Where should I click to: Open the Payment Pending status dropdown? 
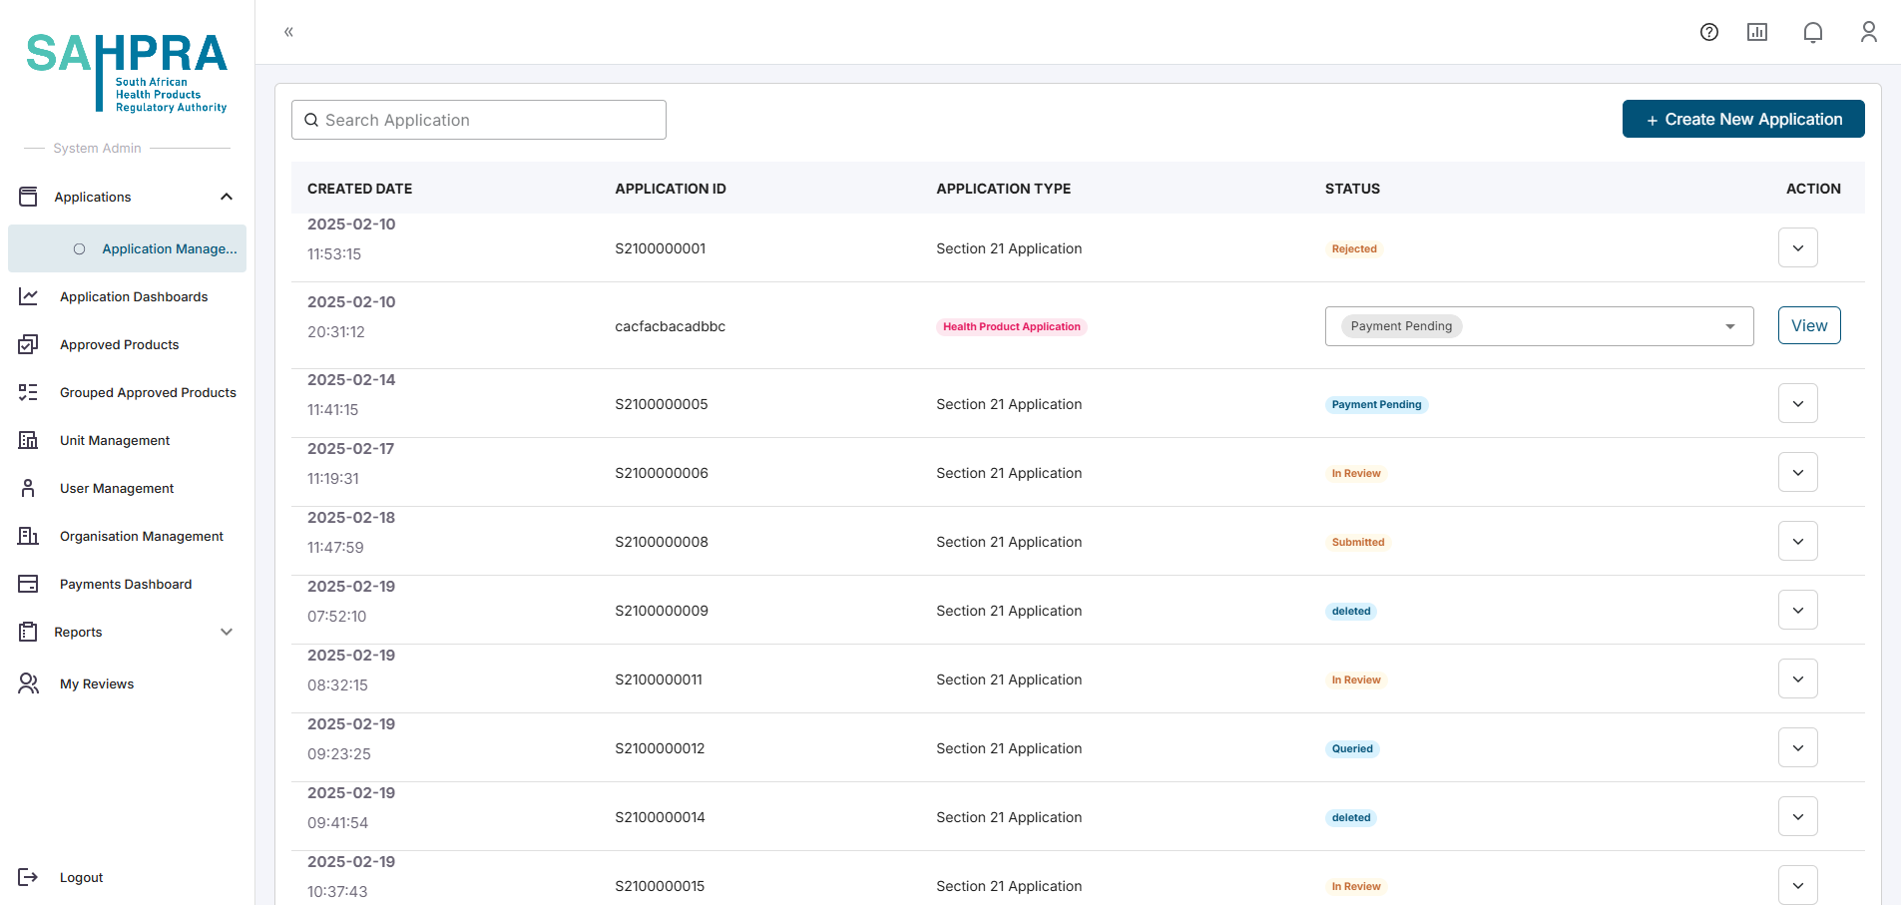coord(1539,326)
